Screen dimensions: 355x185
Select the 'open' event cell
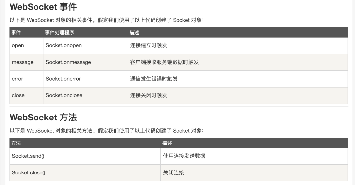coord(26,45)
